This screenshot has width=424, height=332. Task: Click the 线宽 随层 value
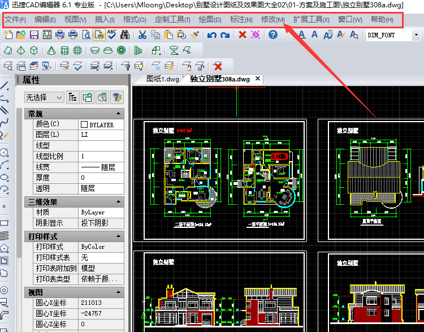pyautogui.click(x=101, y=167)
